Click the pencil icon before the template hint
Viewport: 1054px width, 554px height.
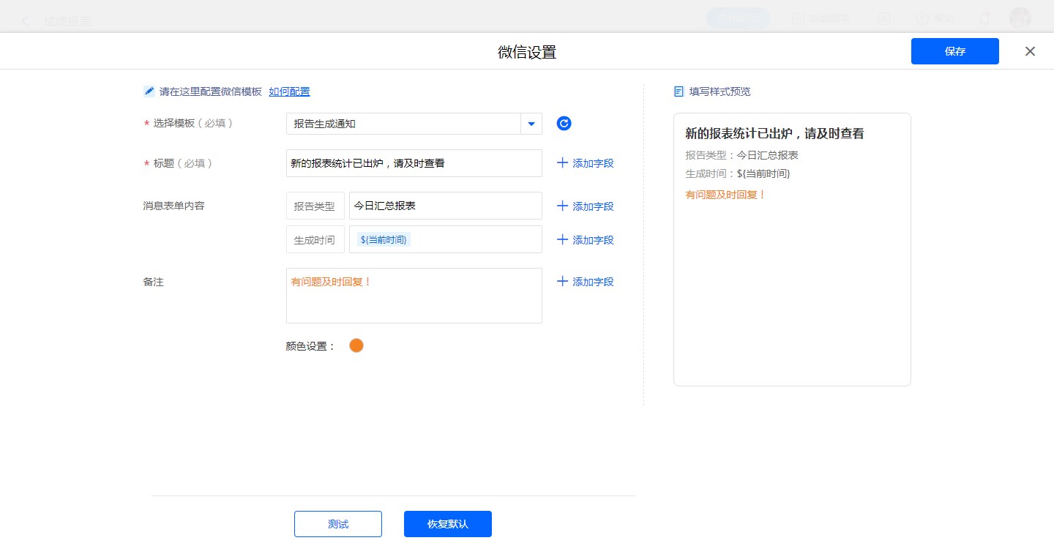(149, 91)
